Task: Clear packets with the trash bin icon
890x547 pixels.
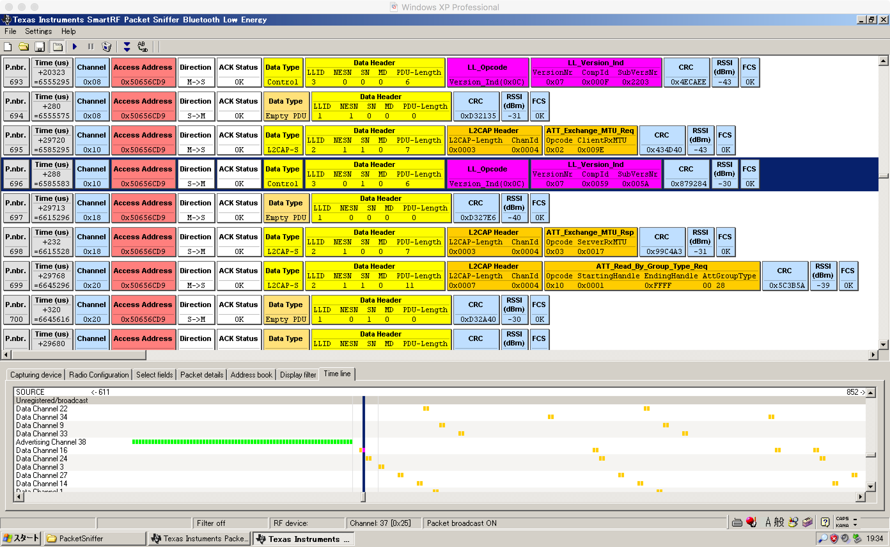Action: 106,47
